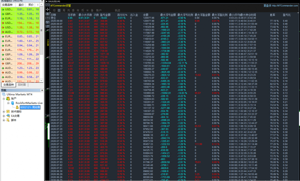
Task: Select the 即时图 tick chart tab
Action: [22, 85]
